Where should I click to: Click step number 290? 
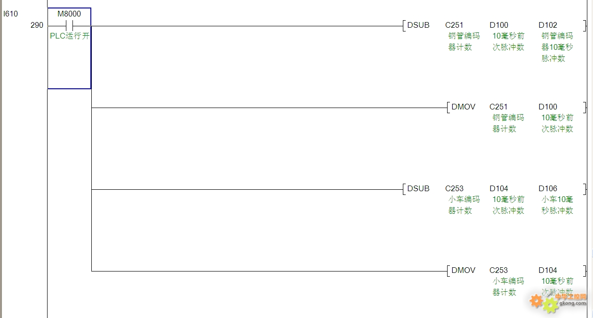click(37, 25)
